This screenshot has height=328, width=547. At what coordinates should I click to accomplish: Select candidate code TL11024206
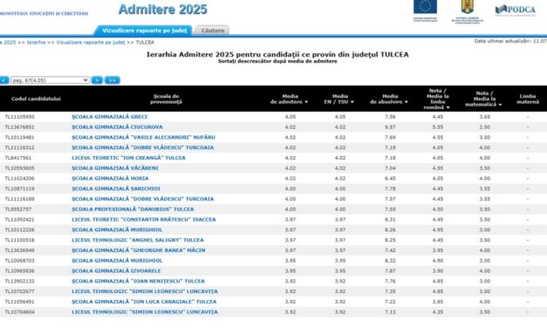tap(19, 178)
